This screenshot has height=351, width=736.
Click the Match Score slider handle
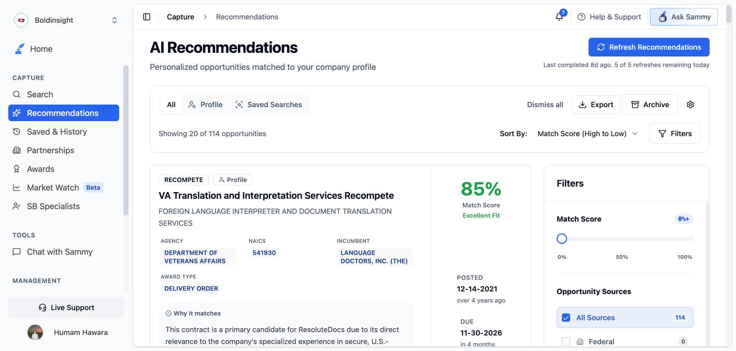[562, 239]
